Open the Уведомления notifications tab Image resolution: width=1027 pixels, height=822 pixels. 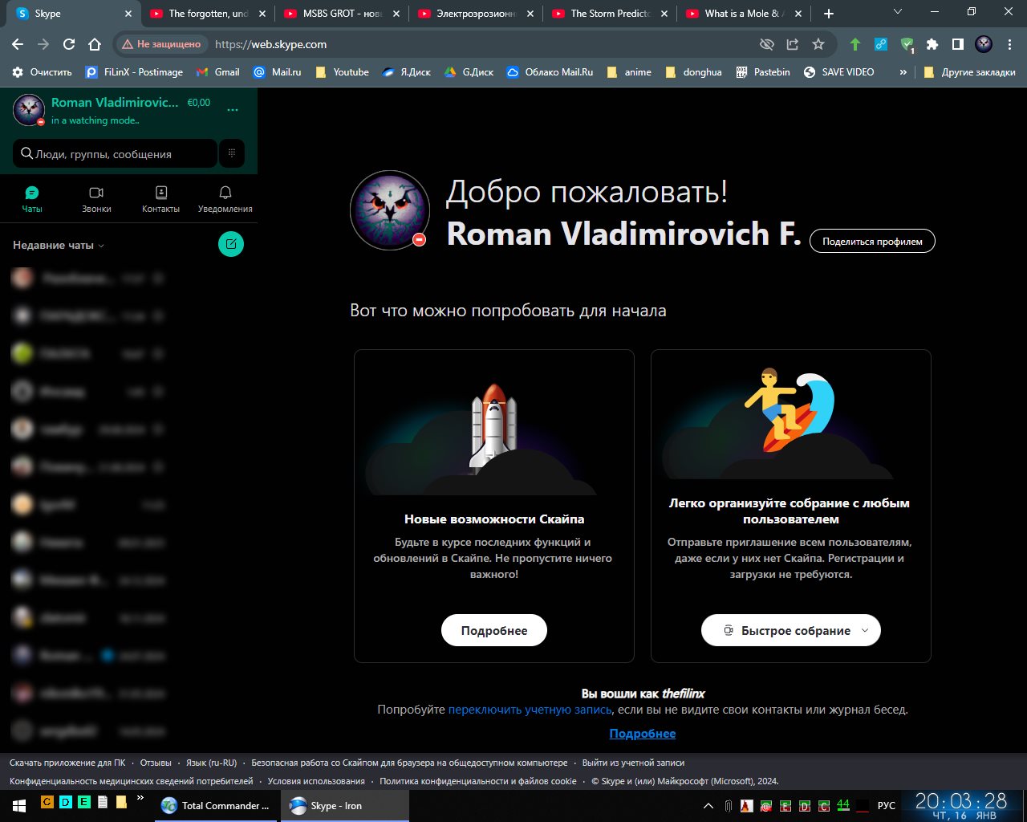225,199
